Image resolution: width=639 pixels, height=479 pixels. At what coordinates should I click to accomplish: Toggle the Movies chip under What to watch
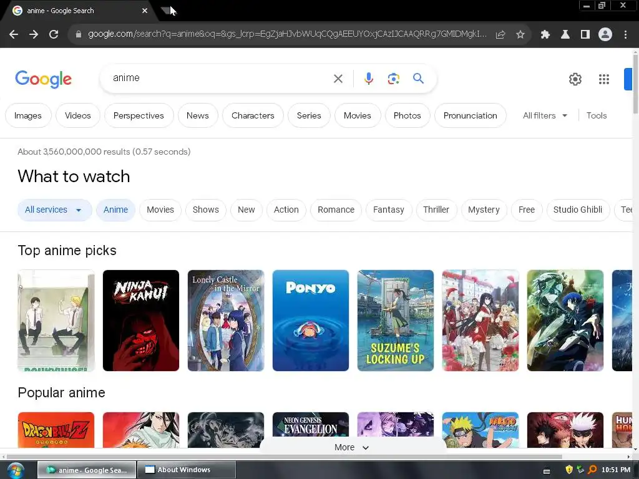160,210
